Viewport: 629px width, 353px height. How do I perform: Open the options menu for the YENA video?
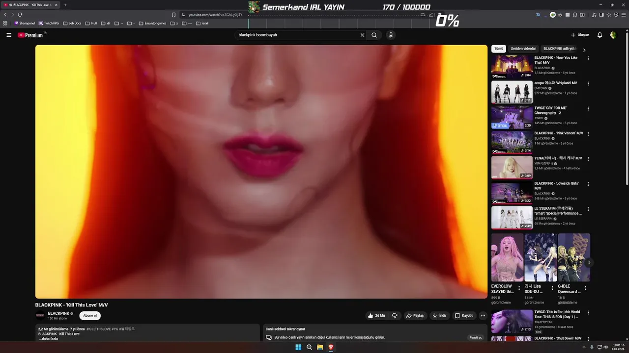point(588,159)
